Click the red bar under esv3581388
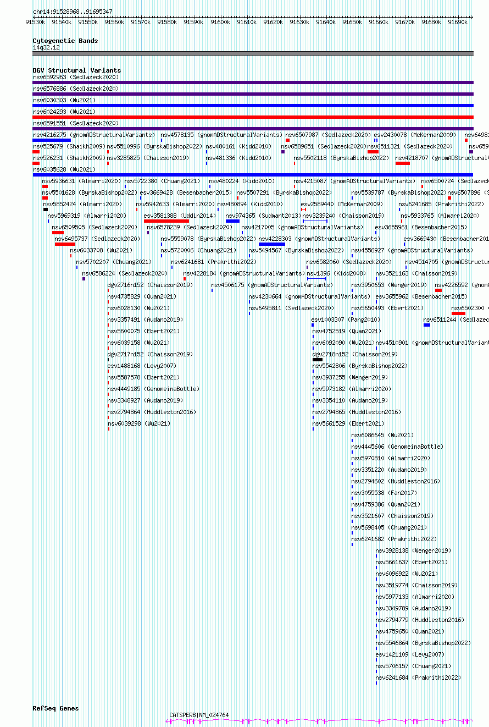This screenshot has height=727, width=489. tap(166, 221)
